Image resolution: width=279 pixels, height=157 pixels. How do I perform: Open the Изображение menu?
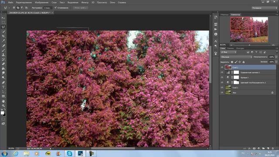[x=42, y=3]
